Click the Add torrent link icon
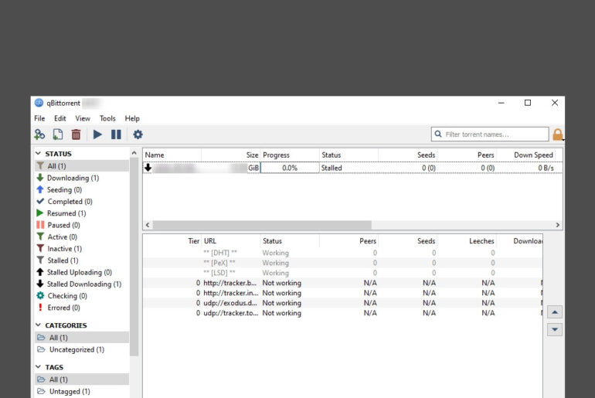 tap(39, 134)
